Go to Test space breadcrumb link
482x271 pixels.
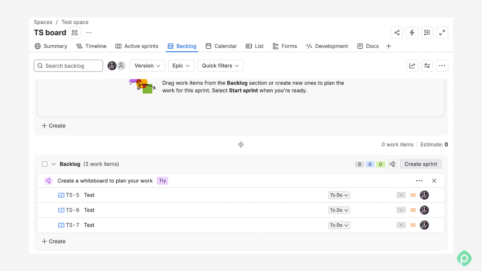point(75,22)
